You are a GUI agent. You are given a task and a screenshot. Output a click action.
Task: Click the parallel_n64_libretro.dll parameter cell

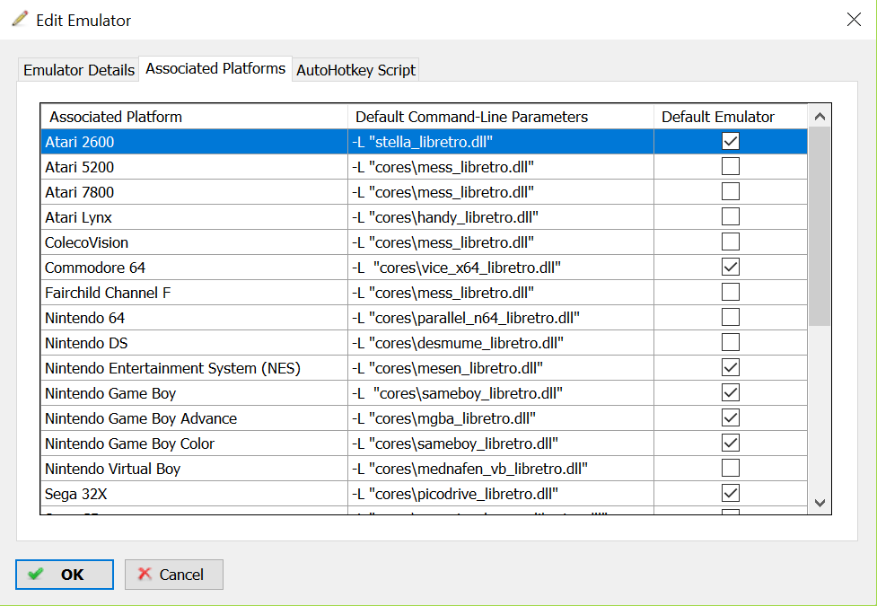[501, 318]
